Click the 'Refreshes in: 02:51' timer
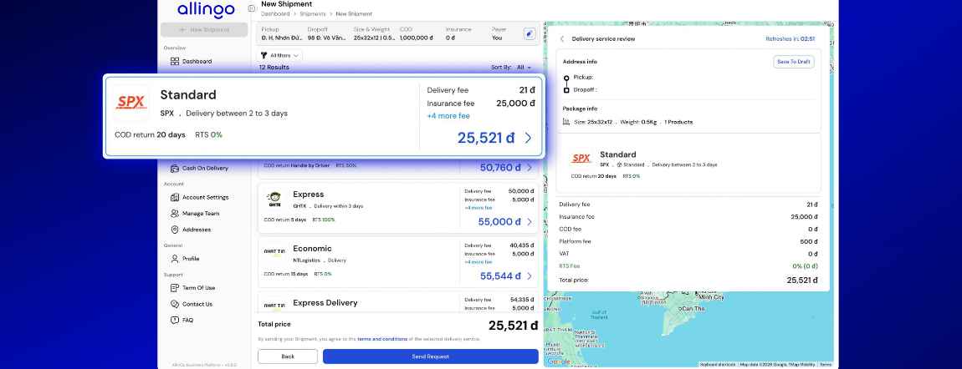Screen dimensions: 962x369 click(791, 38)
